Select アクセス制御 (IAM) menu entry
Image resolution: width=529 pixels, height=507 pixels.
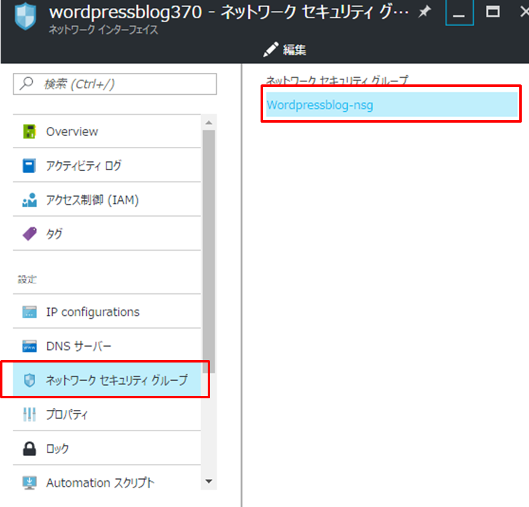click(x=107, y=200)
